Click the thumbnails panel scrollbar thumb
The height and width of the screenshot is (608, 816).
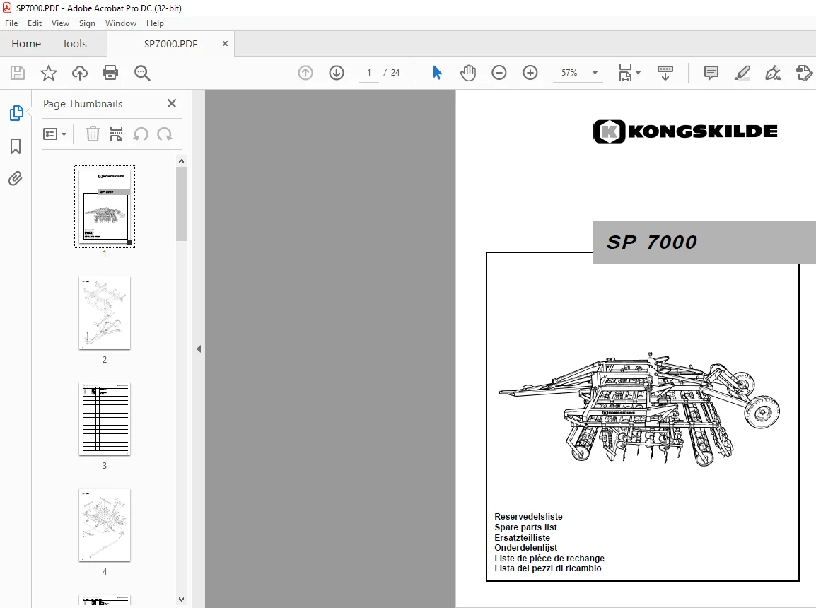point(181,204)
